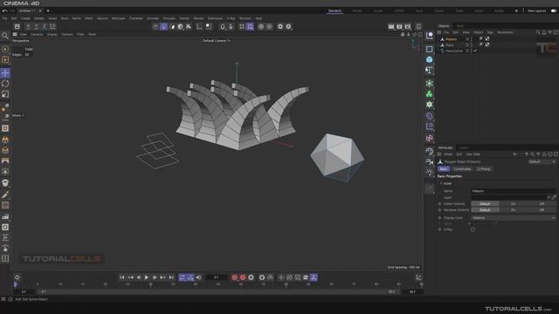Click the paintbrush tool in left toolbar
The height and width of the screenshot is (314, 559).
(x=5, y=195)
